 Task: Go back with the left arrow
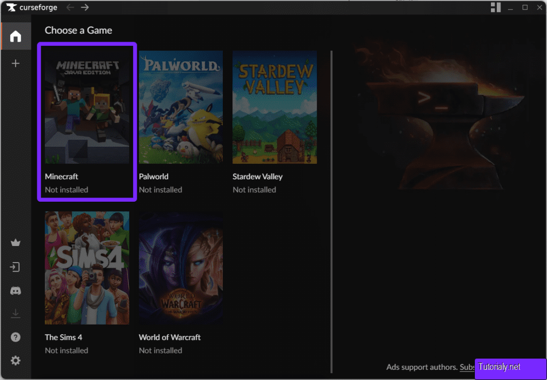70,7
